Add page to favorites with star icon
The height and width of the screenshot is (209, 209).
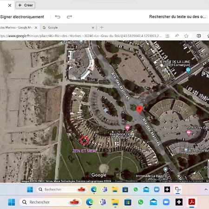(x=186, y=36)
